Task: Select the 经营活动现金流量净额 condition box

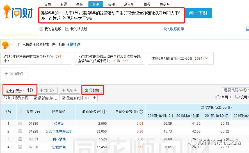Action: [109, 58]
